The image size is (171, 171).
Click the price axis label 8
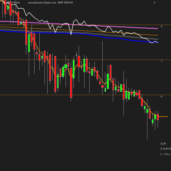point(161,26)
